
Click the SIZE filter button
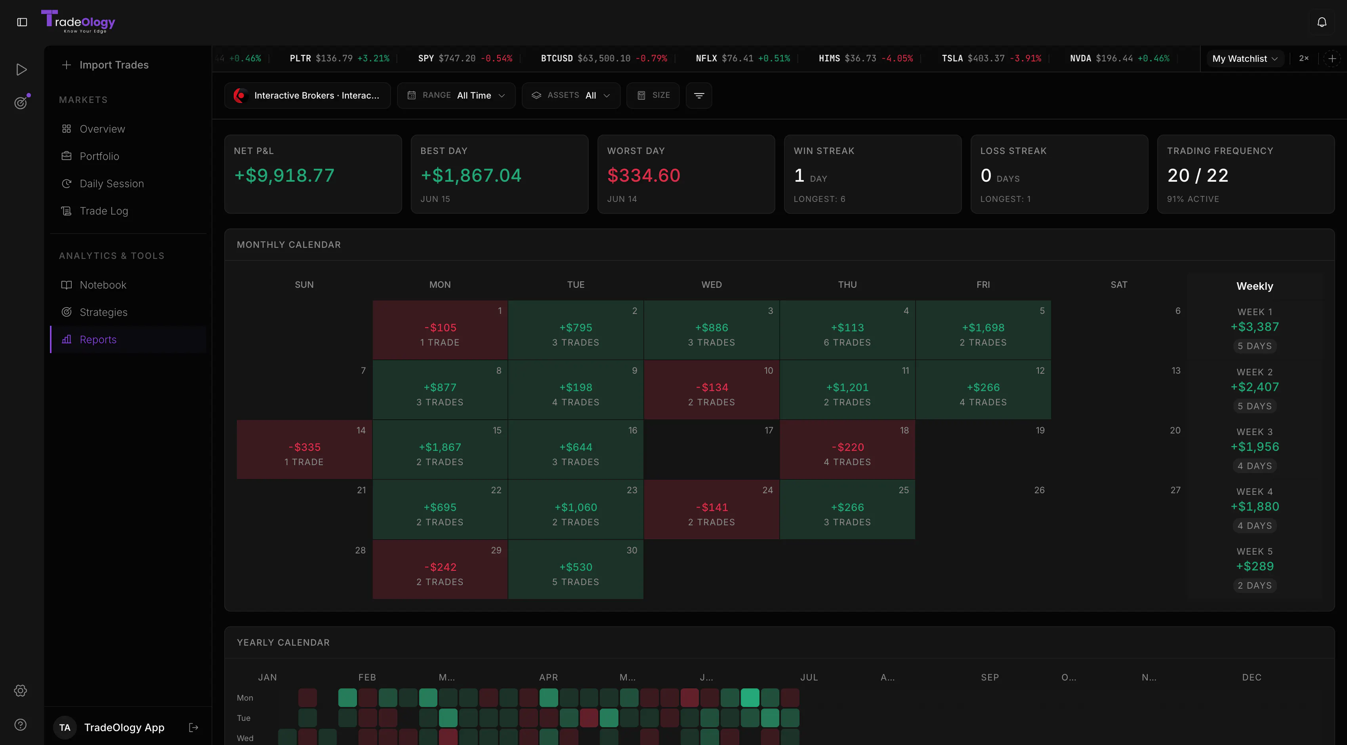point(653,95)
